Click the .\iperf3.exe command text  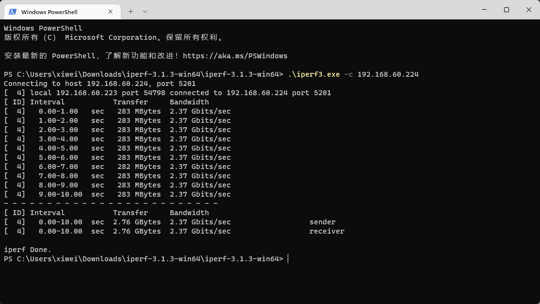pos(313,74)
